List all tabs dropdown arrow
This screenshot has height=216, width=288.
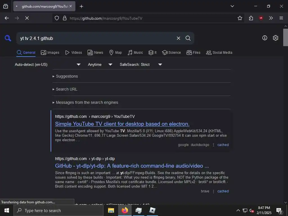click(232, 6)
